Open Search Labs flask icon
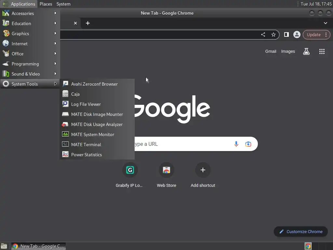333x250 pixels. click(x=306, y=51)
